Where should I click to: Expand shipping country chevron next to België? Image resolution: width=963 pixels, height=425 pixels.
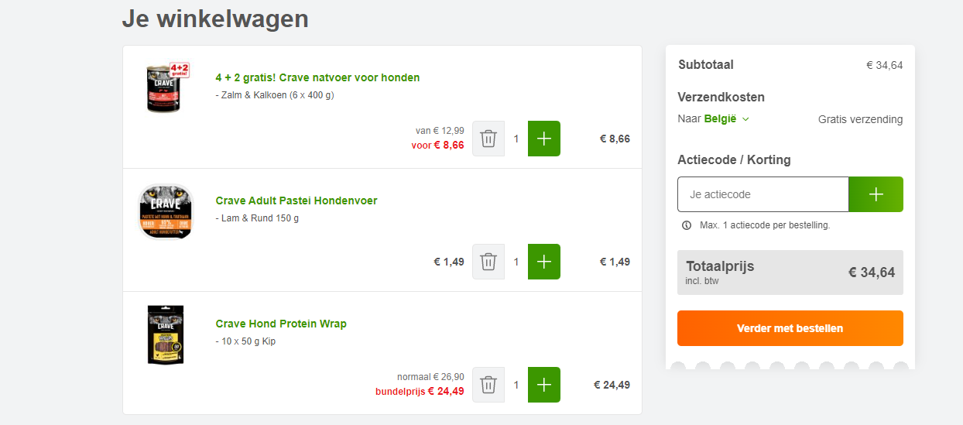click(745, 119)
